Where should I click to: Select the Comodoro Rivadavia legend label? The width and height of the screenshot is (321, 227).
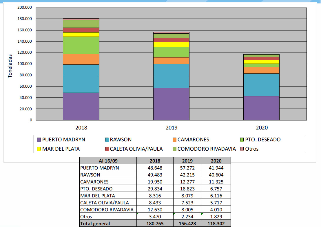pos(207,149)
